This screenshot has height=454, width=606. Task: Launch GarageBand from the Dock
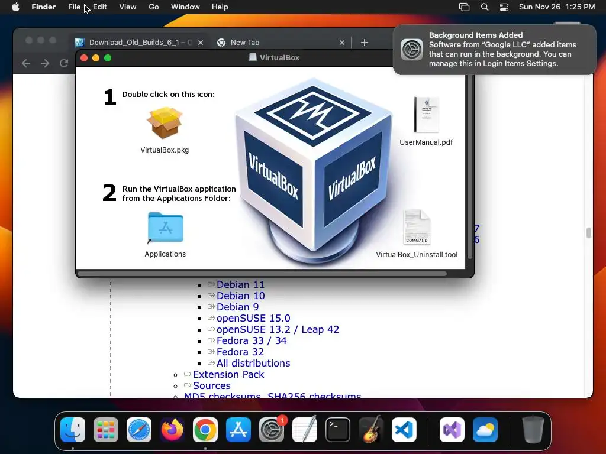(x=371, y=430)
